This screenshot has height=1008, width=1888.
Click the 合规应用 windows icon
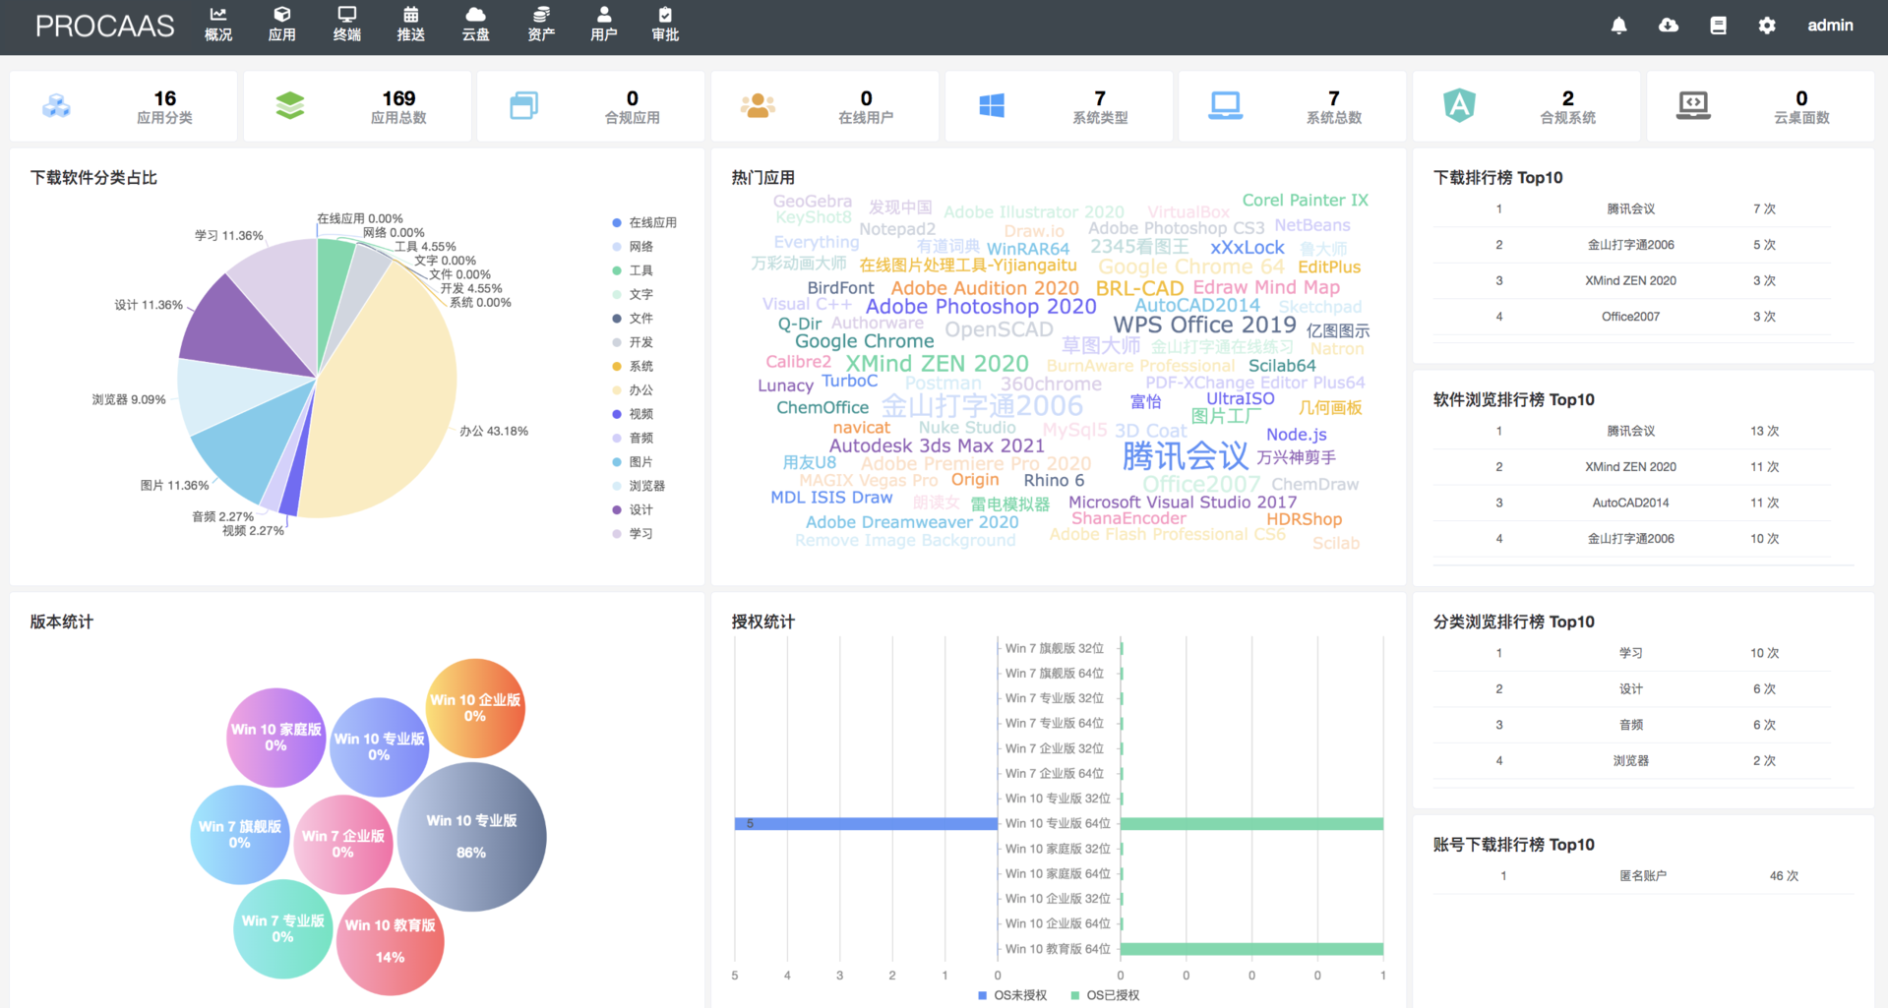click(x=524, y=105)
